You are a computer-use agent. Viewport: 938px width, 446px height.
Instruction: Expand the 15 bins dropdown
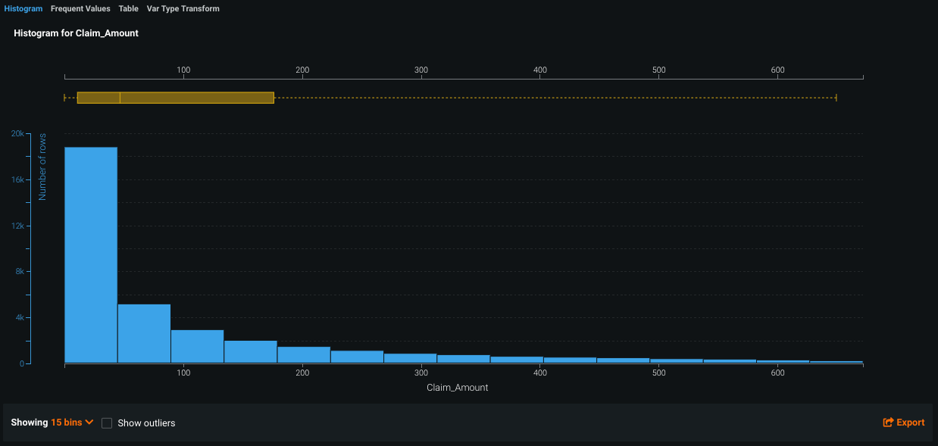point(72,423)
